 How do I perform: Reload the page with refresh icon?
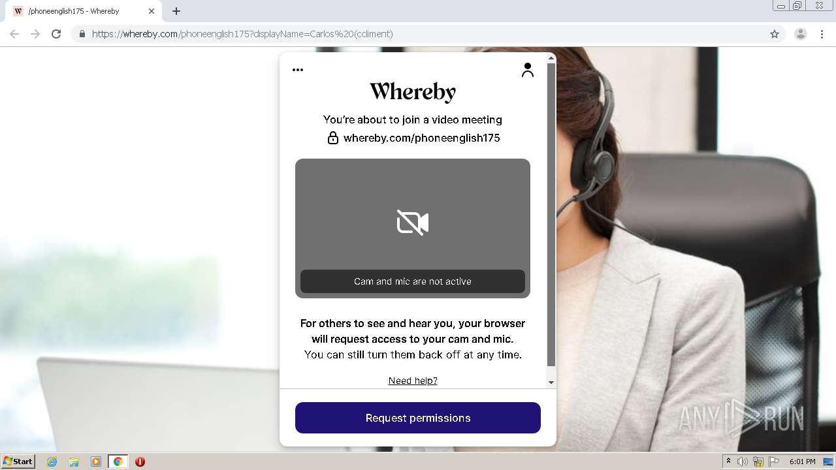tap(56, 34)
